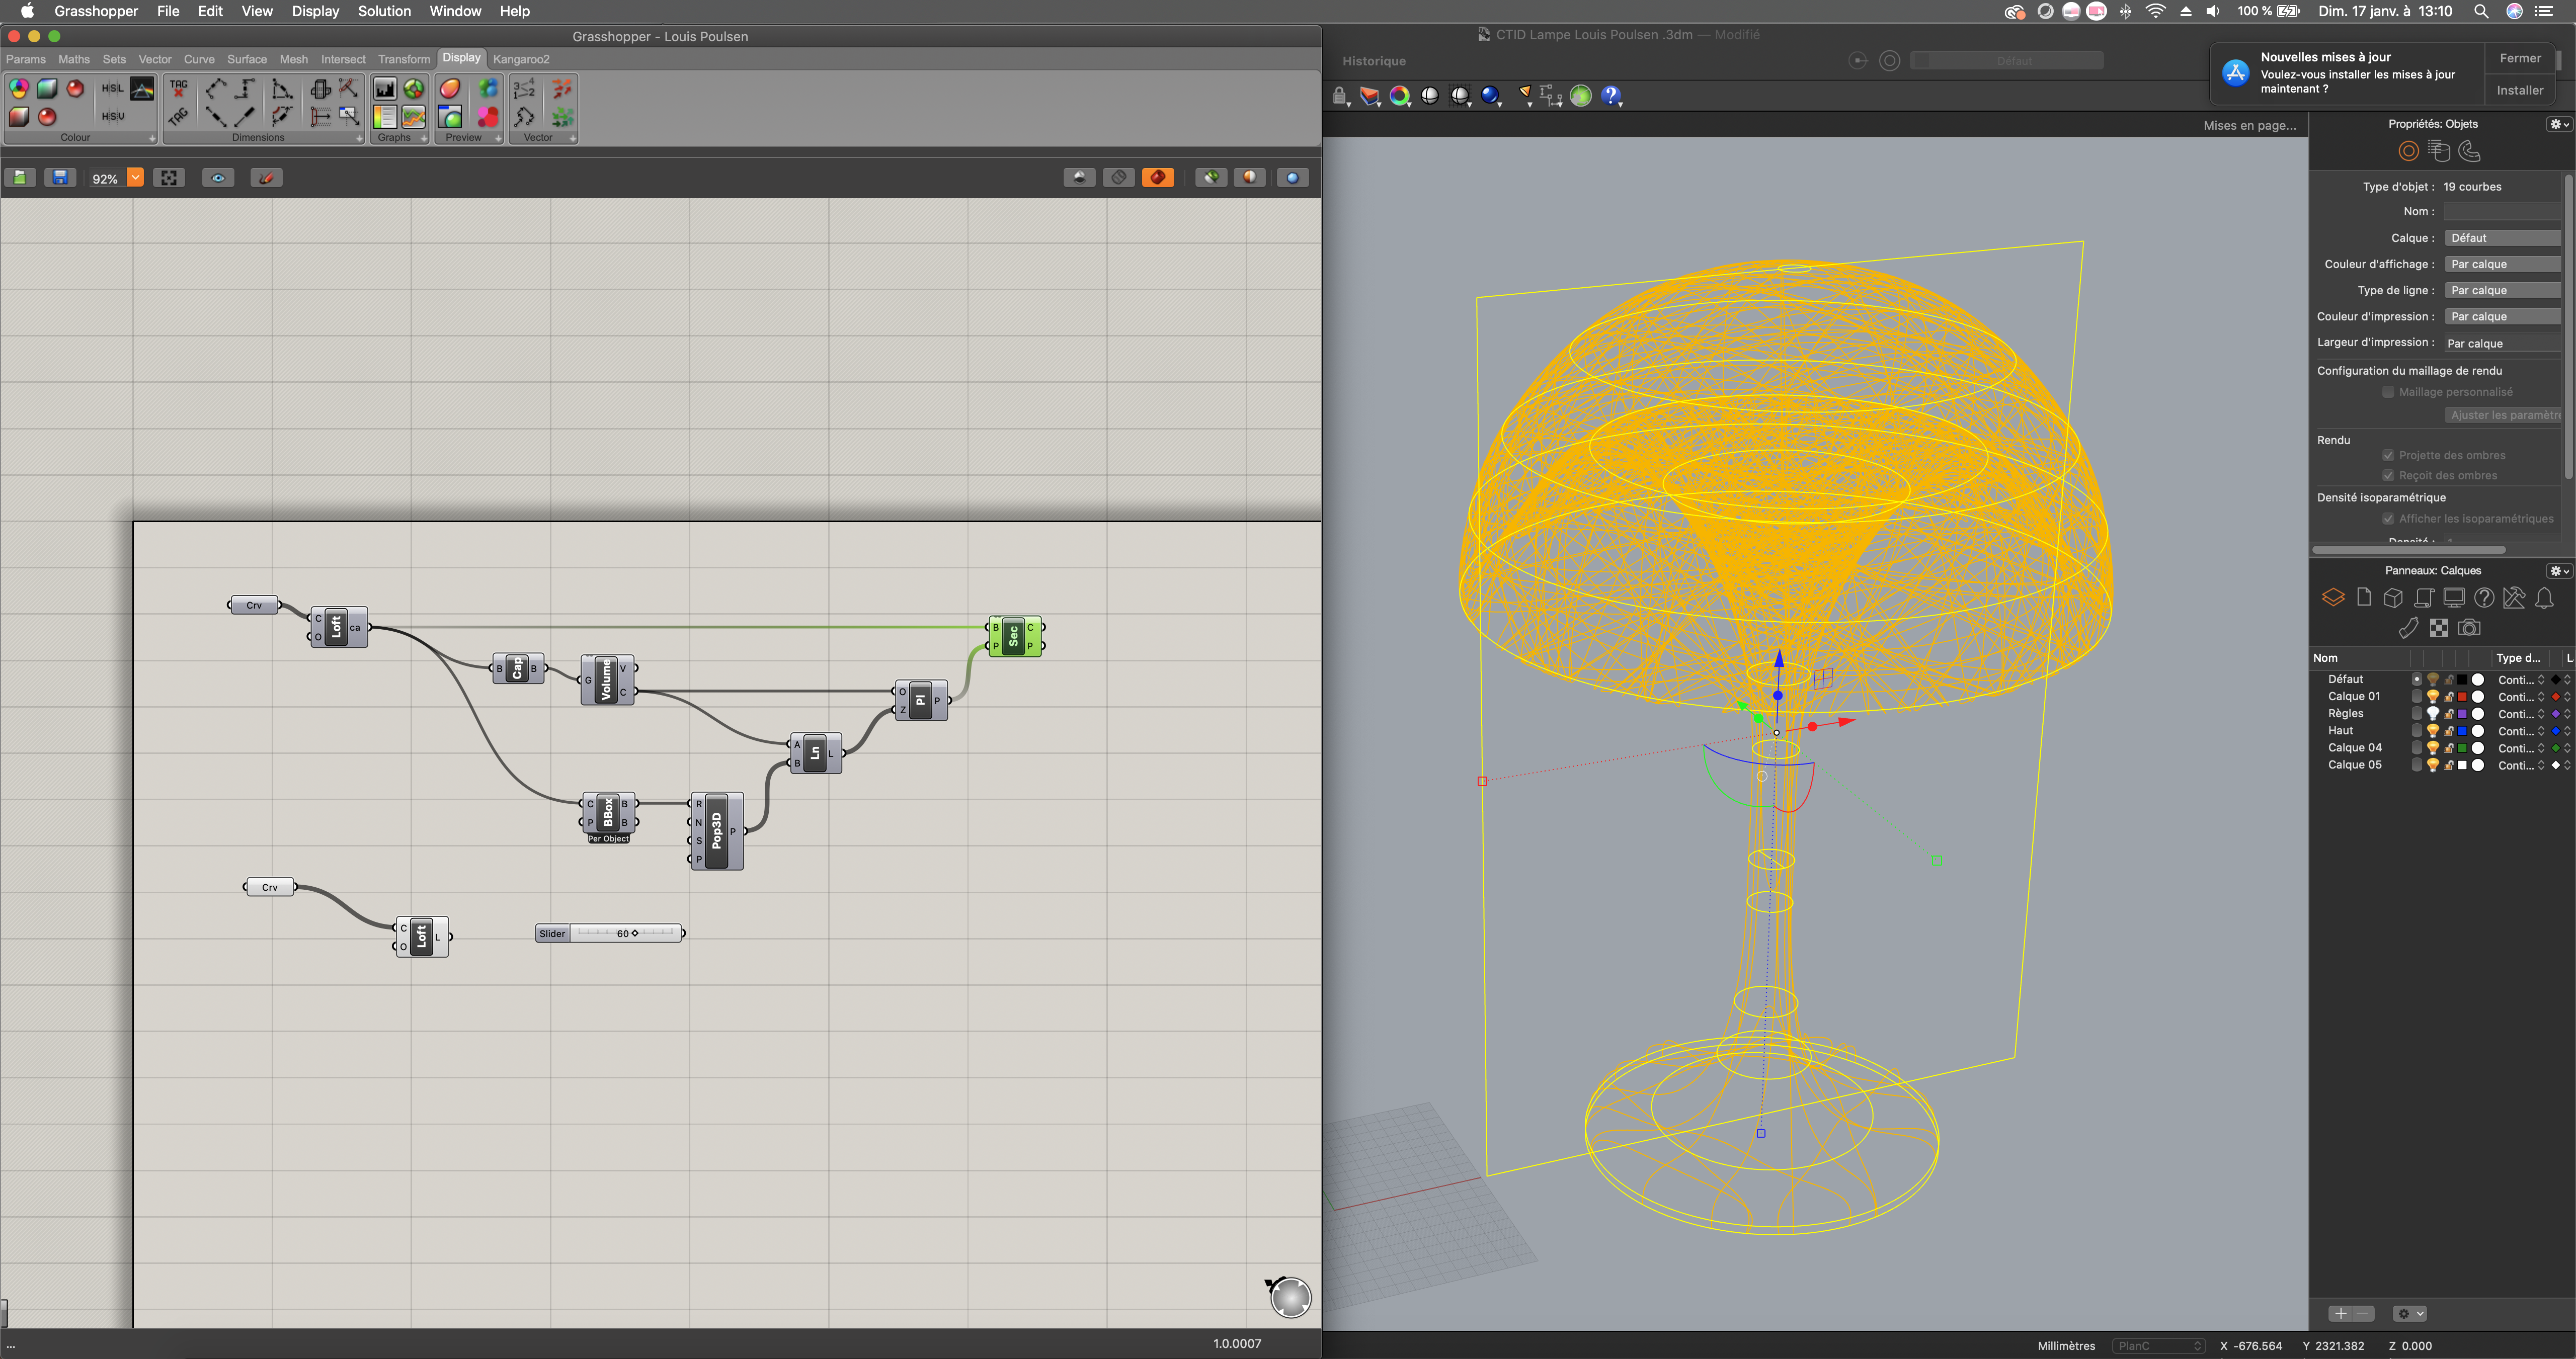The height and width of the screenshot is (1359, 2576).
Task: Toggle Afficher les isoparamétriques checkbox
Action: 2388,519
